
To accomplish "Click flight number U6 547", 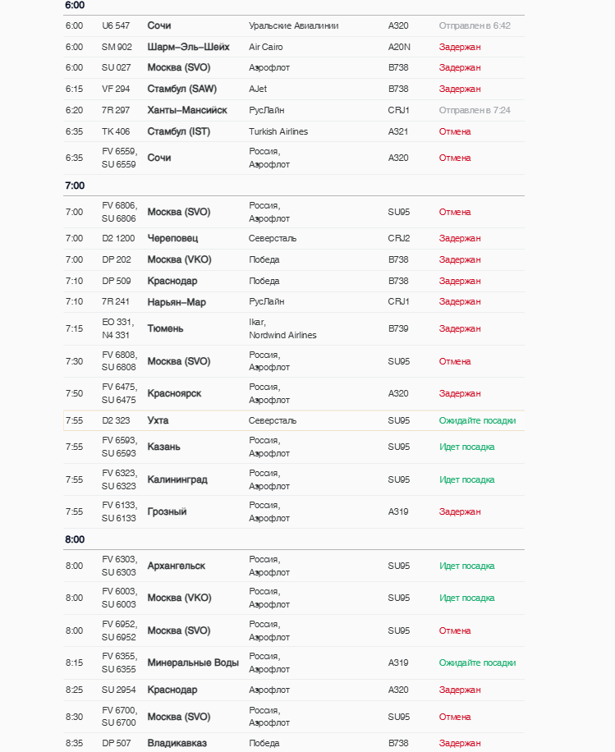I will pos(116,25).
